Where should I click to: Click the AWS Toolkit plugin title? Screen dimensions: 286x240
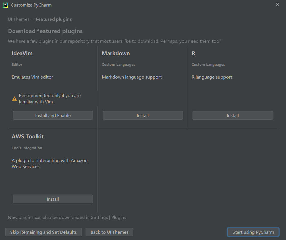click(x=28, y=136)
